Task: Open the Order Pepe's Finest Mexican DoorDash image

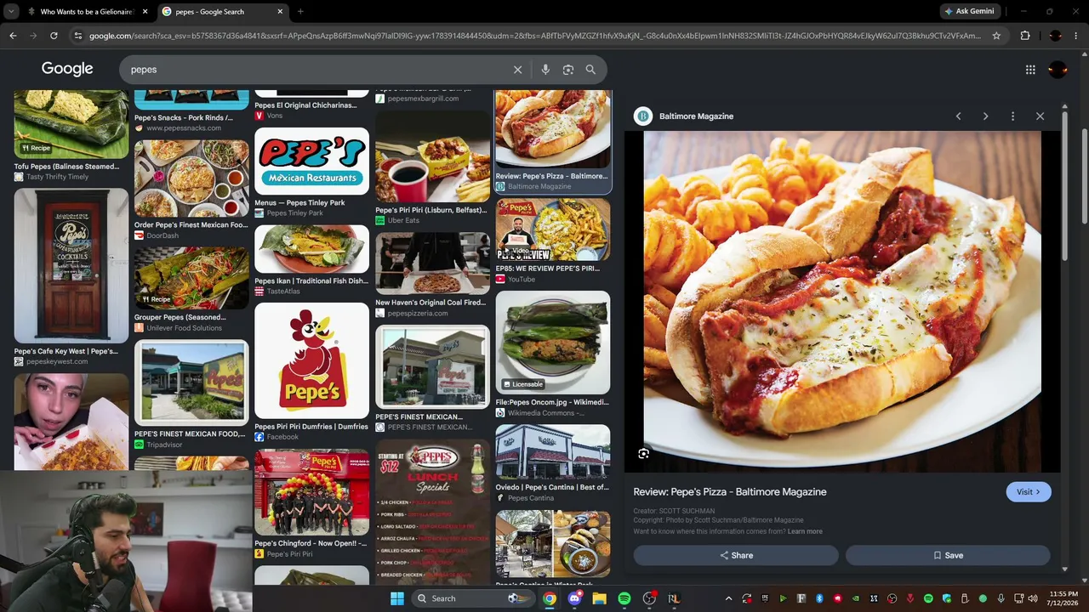Action: (x=191, y=178)
